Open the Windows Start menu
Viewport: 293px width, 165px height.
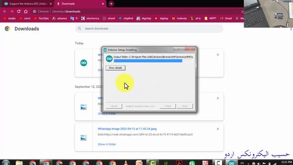click(5, 163)
